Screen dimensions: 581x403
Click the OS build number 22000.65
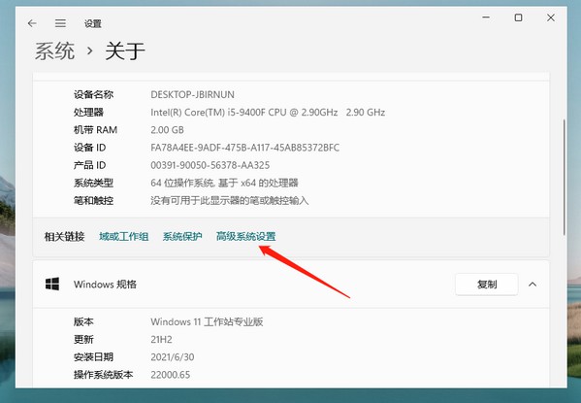coord(170,375)
